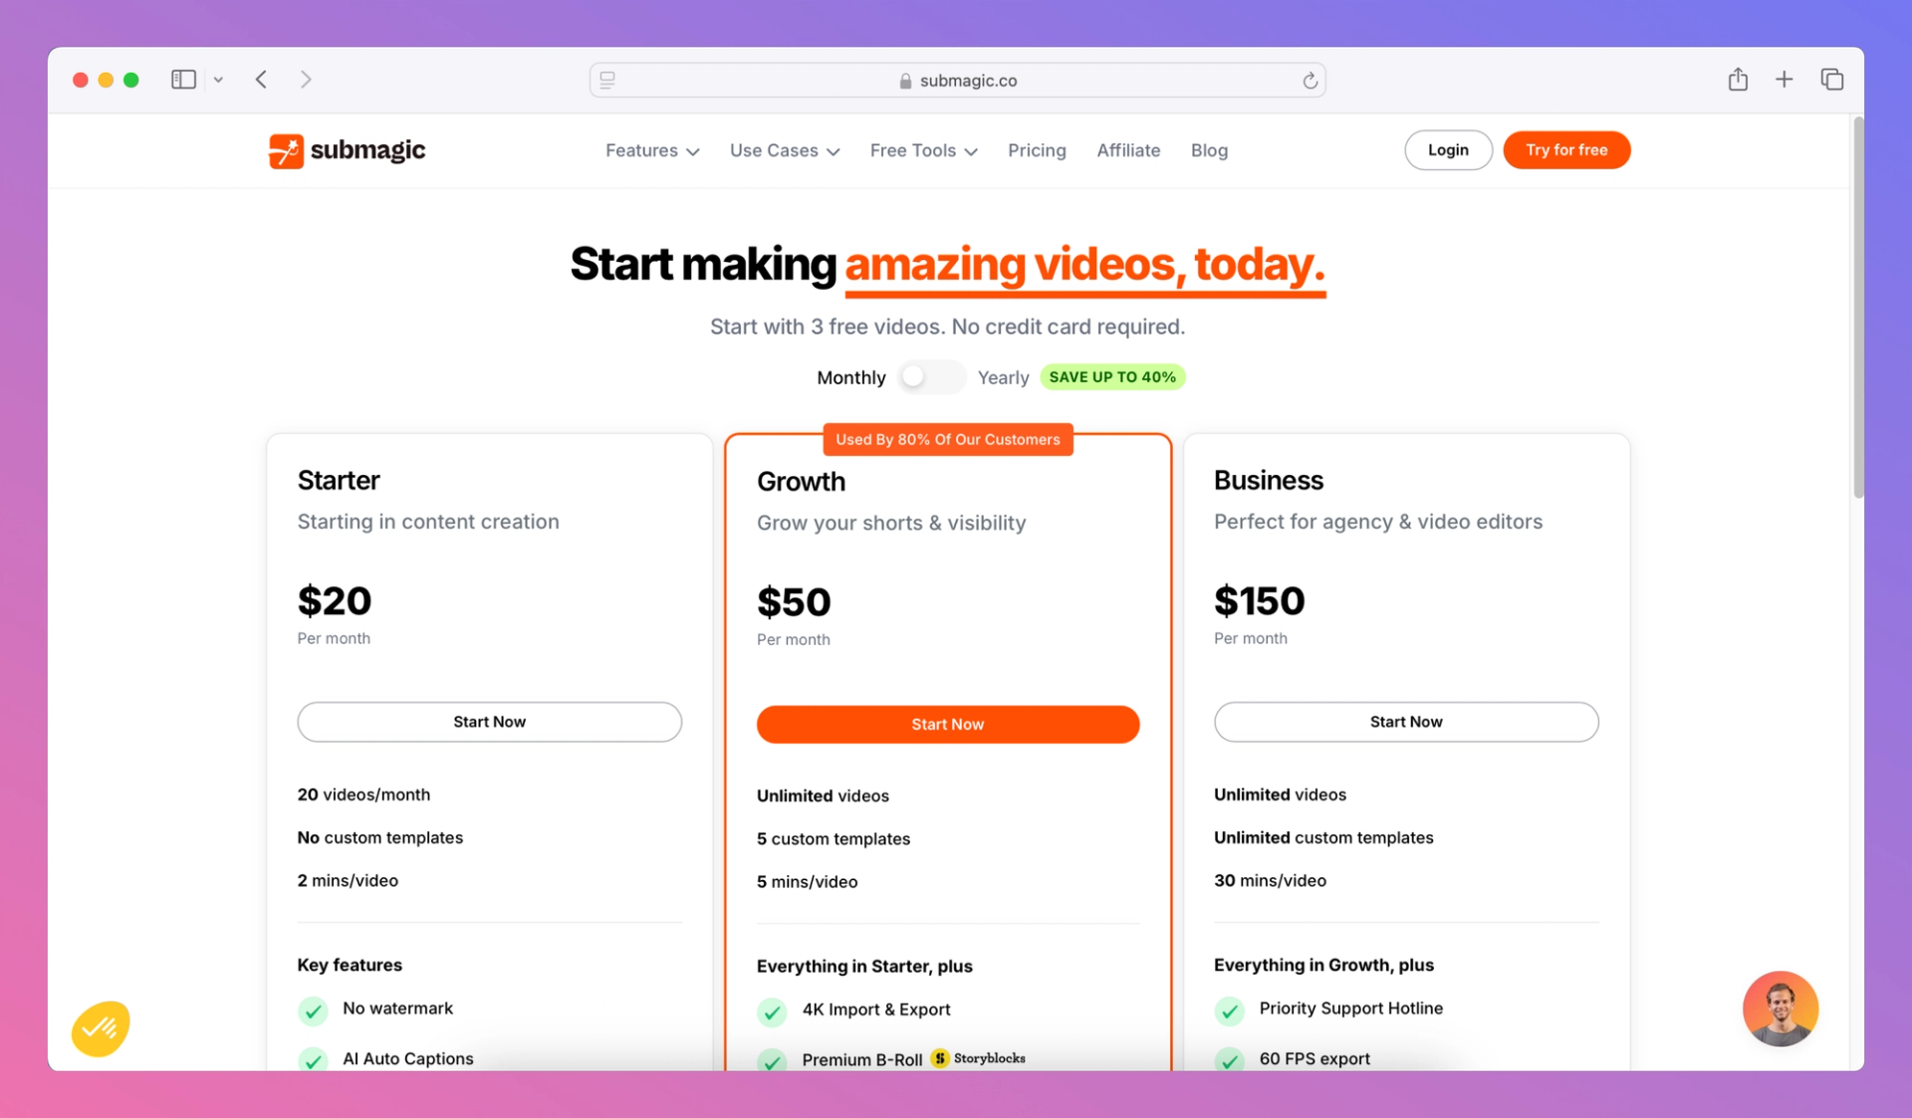Click the checkmark icon beside 4K Import & Export
This screenshot has height=1118, width=1912.
point(771,1008)
